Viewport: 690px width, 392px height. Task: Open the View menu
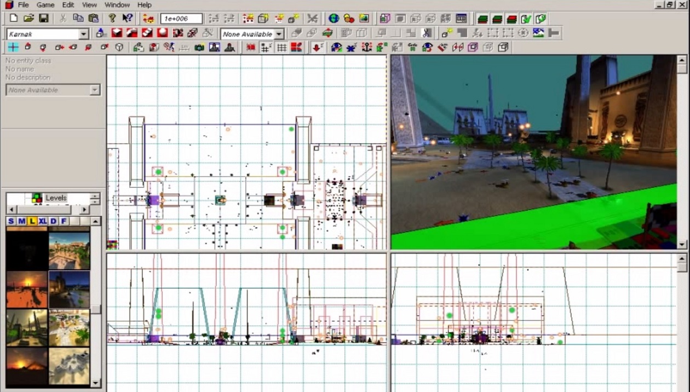pos(90,5)
